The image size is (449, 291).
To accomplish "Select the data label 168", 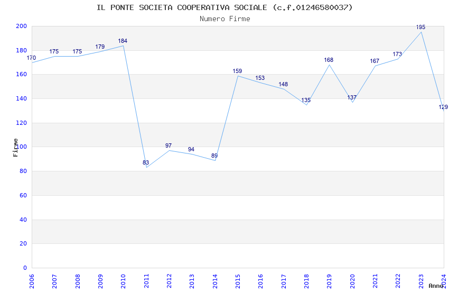I will pos(329,60).
